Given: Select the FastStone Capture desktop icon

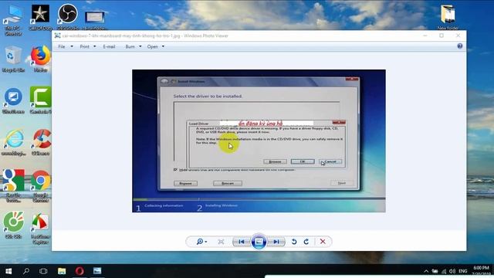Looking at the screenshot, I should click(x=40, y=229).
